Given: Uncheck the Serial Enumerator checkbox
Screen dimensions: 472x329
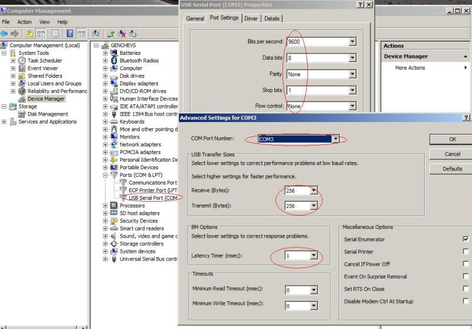Looking at the screenshot, I should click(x=466, y=239).
